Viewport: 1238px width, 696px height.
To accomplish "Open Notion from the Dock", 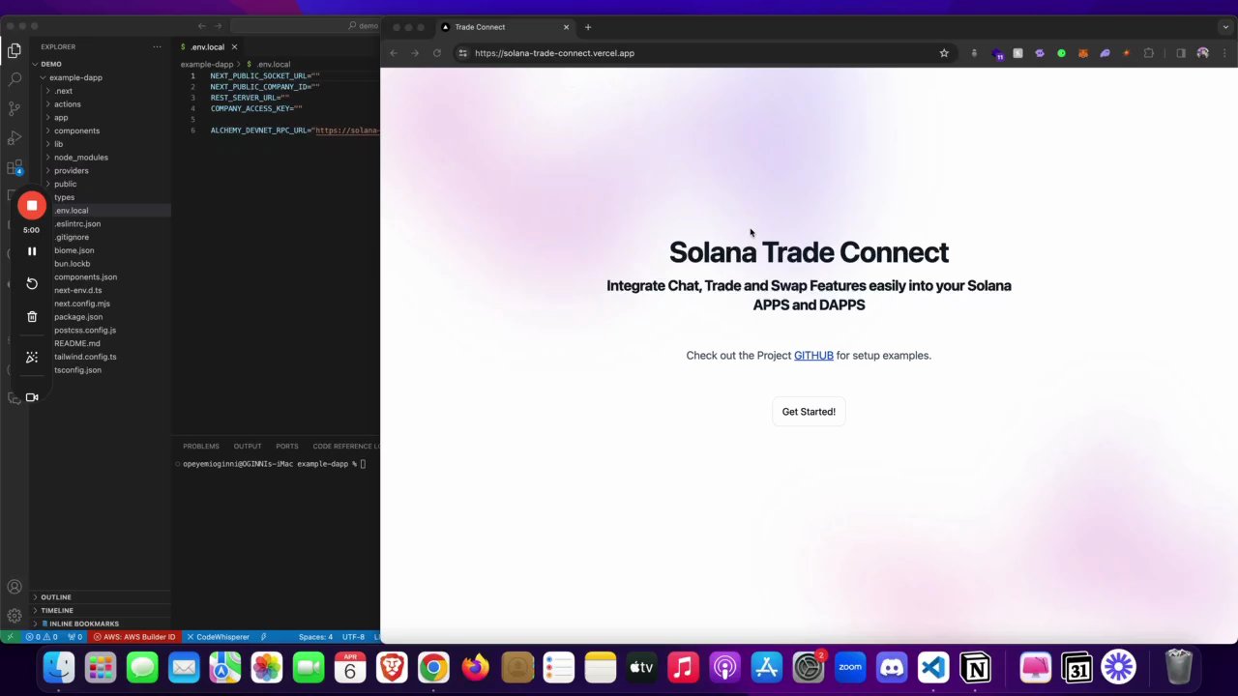I will 975,667.
